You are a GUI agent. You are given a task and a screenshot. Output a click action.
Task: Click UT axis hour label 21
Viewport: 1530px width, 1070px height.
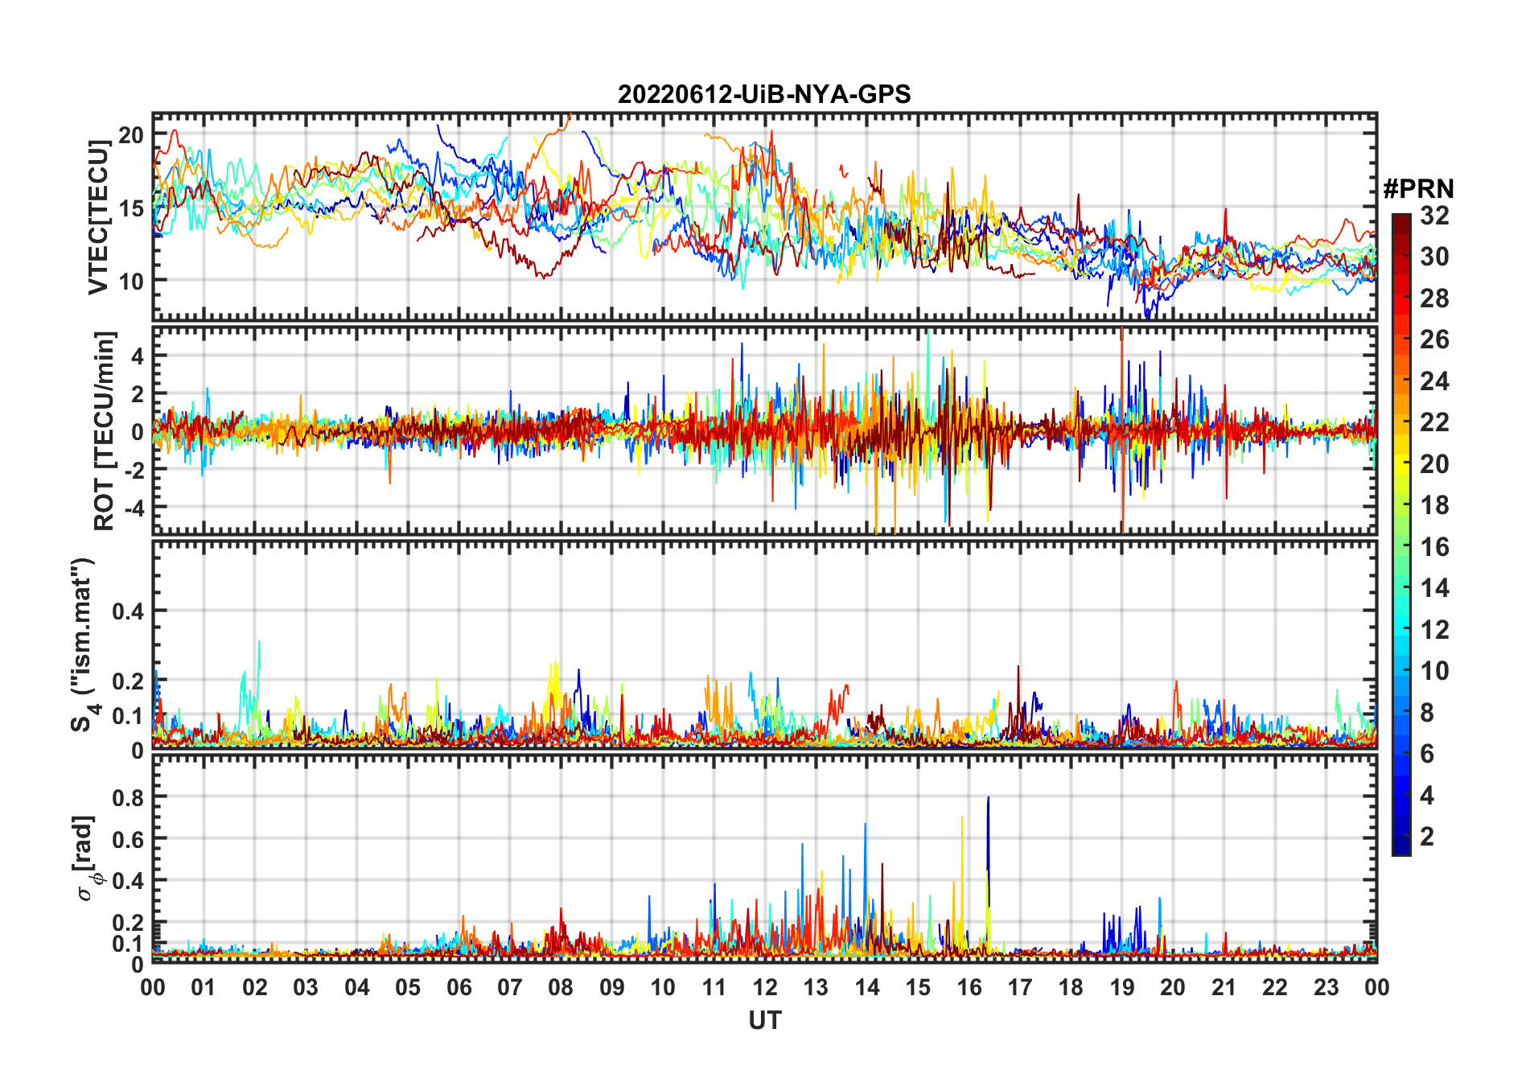[1224, 988]
